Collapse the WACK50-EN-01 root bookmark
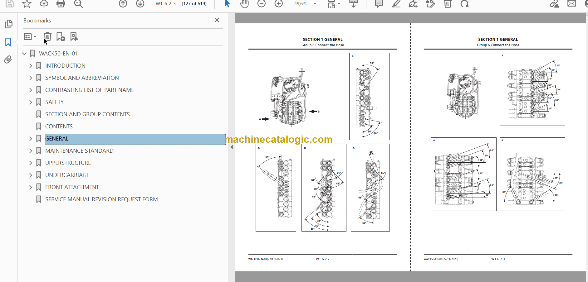588x282 pixels. 24,54
